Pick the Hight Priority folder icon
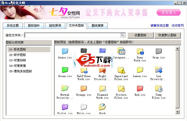 [102, 70]
